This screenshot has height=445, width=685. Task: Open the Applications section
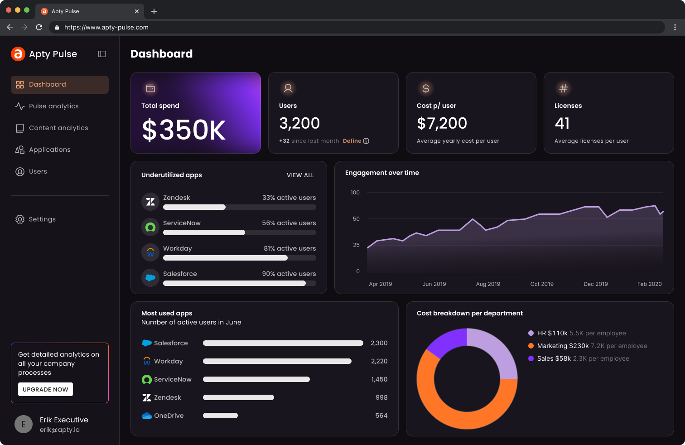click(49, 150)
